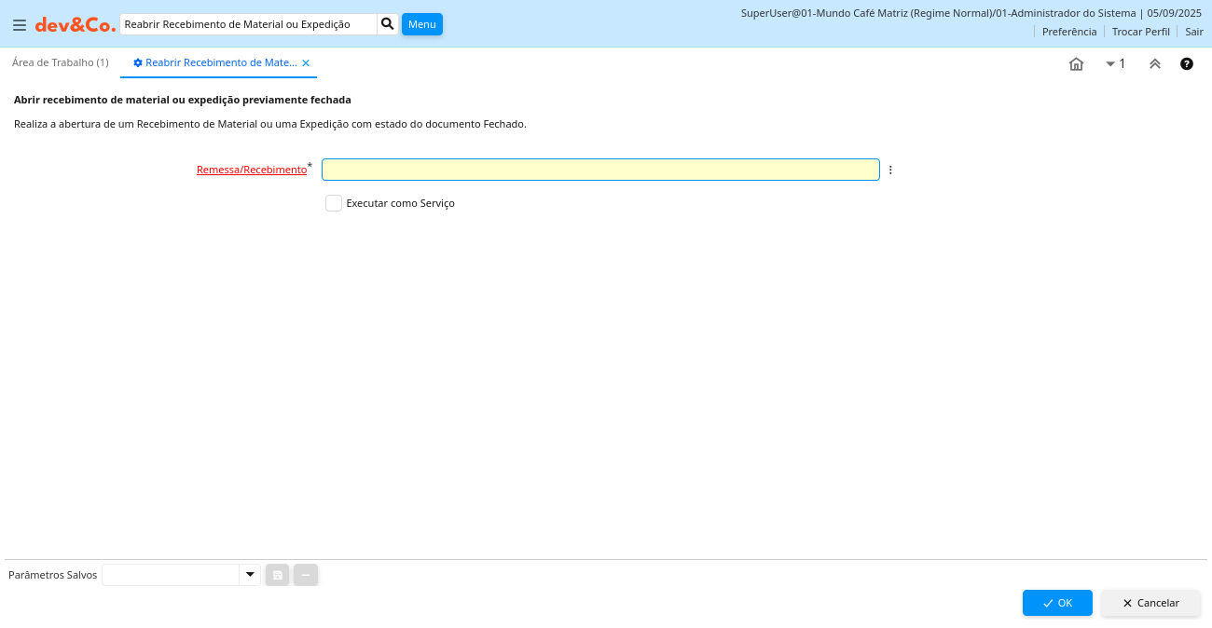
Task: Click the dev&Co. logo
Action: [76, 25]
